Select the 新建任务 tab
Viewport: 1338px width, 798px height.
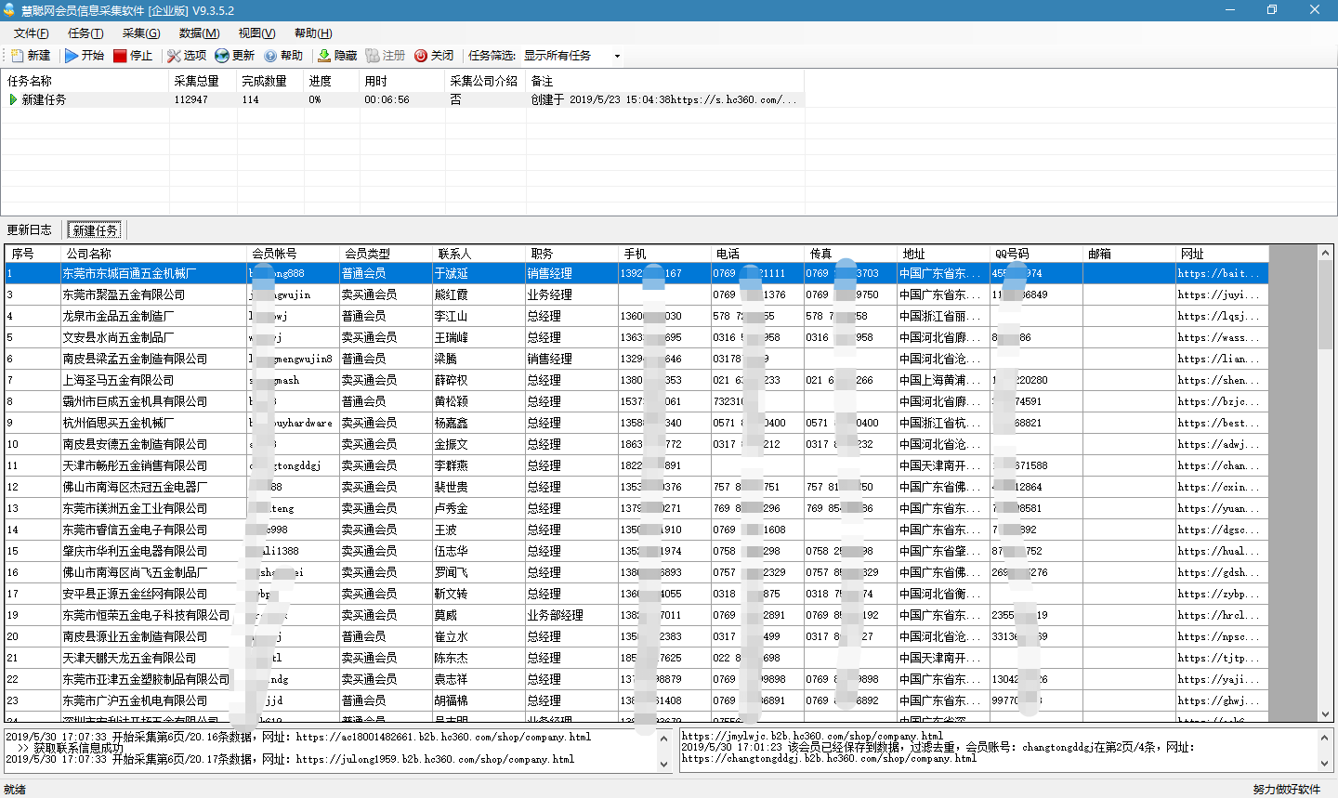tap(95, 229)
